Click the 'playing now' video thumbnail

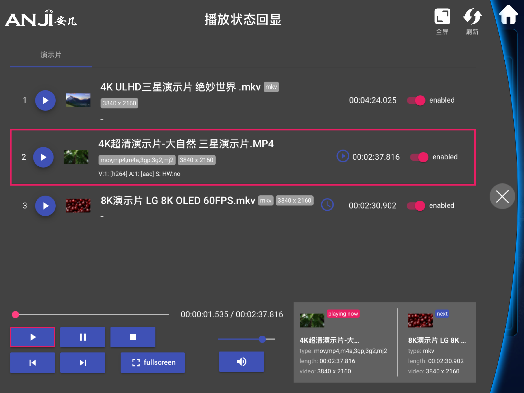(x=312, y=320)
